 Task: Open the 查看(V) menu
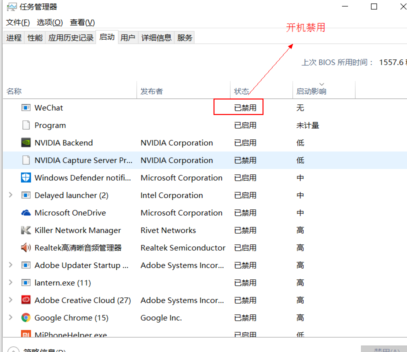(82, 22)
